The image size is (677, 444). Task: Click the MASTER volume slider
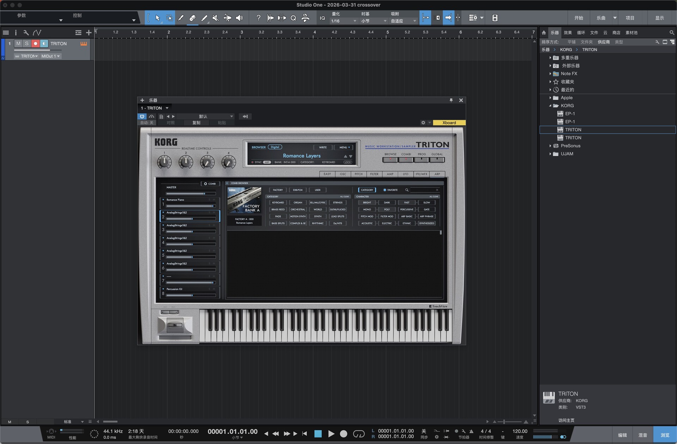[190, 193]
